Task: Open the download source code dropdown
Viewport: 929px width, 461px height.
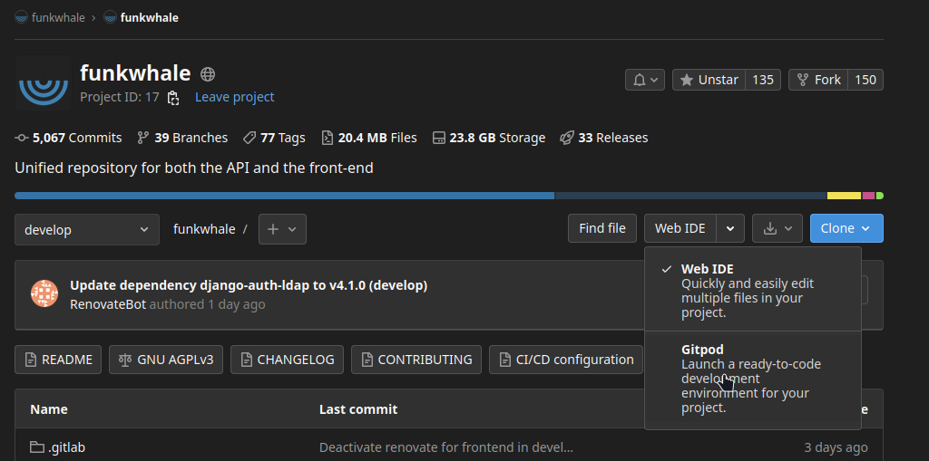Action: point(777,228)
